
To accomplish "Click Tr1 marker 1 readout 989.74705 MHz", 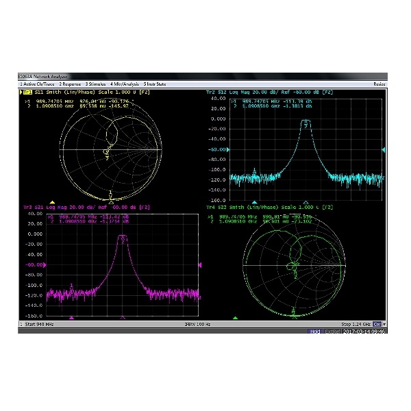I will [55, 101].
